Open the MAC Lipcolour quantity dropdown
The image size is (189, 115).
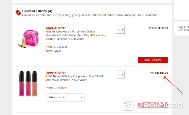120,74
